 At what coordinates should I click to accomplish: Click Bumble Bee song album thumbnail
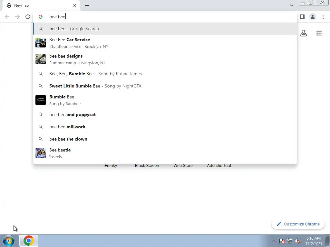tap(40, 100)
